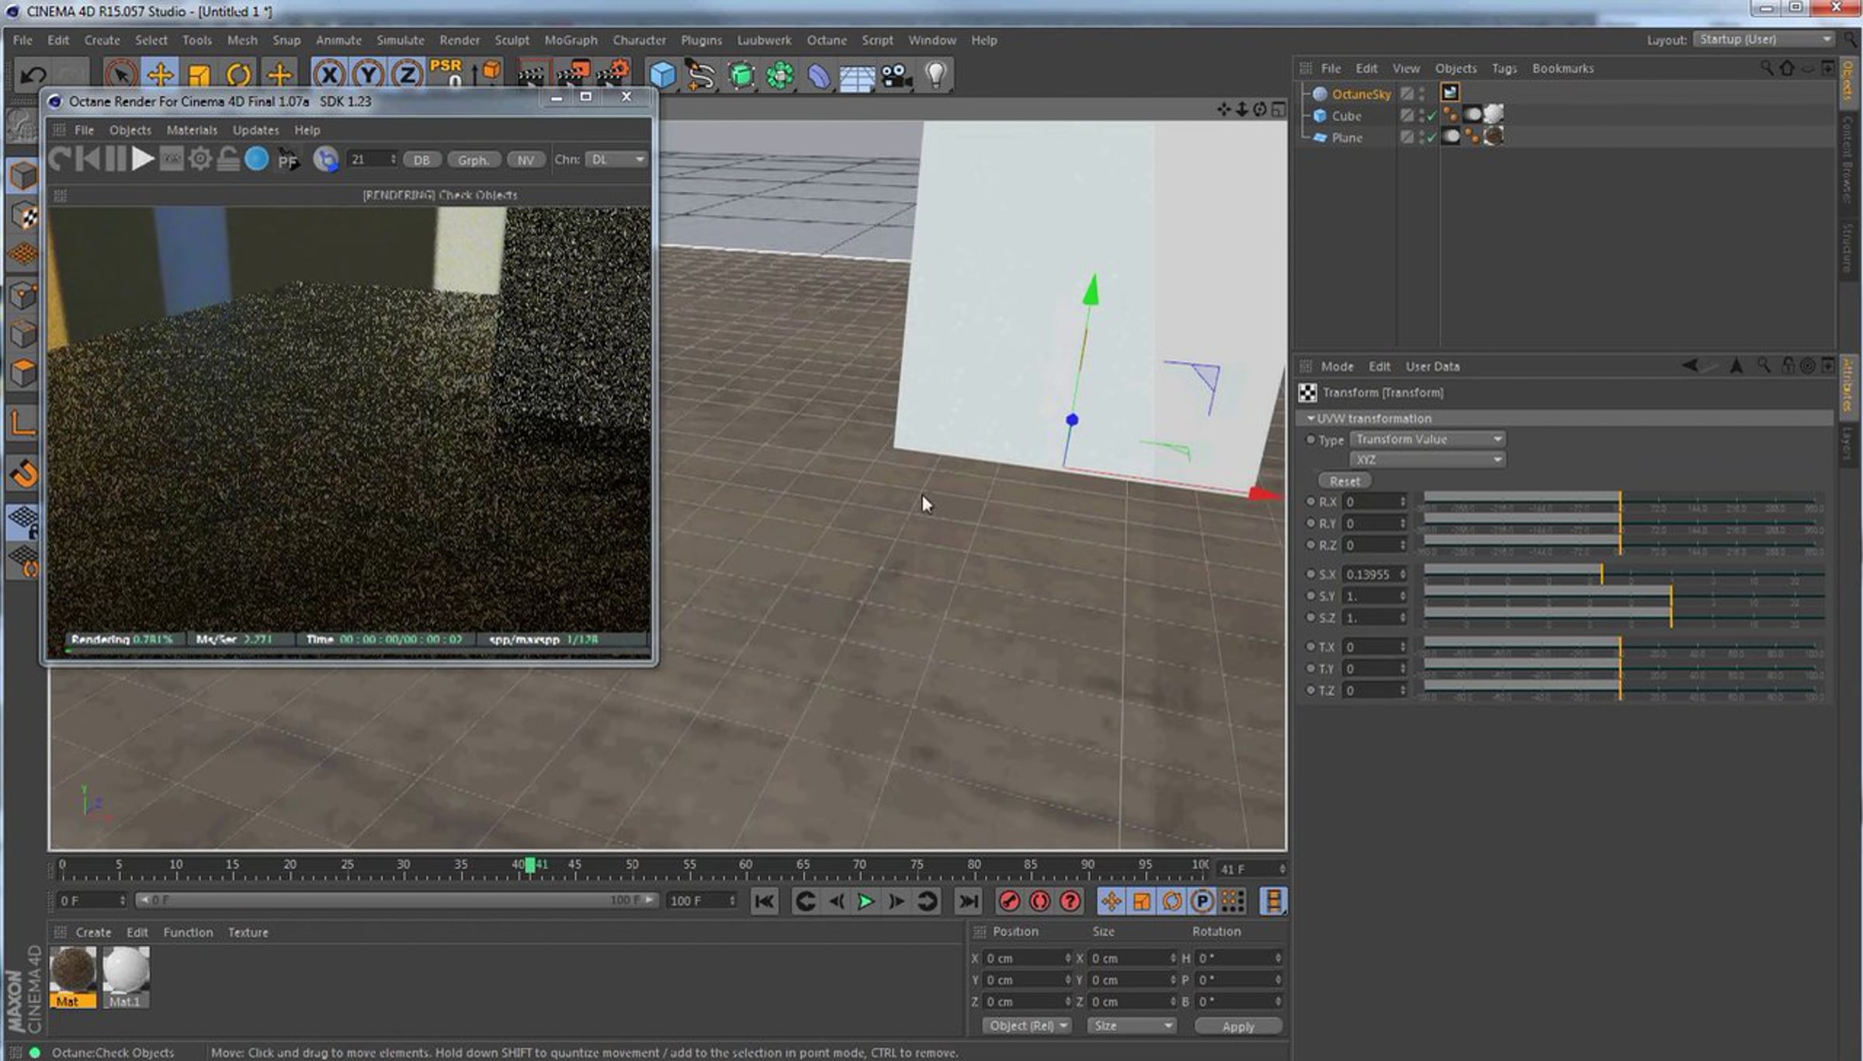Toggle the S.X keyframe animation dot
Viewport: 1863px width, 1061px height.
pos(1311,574)
